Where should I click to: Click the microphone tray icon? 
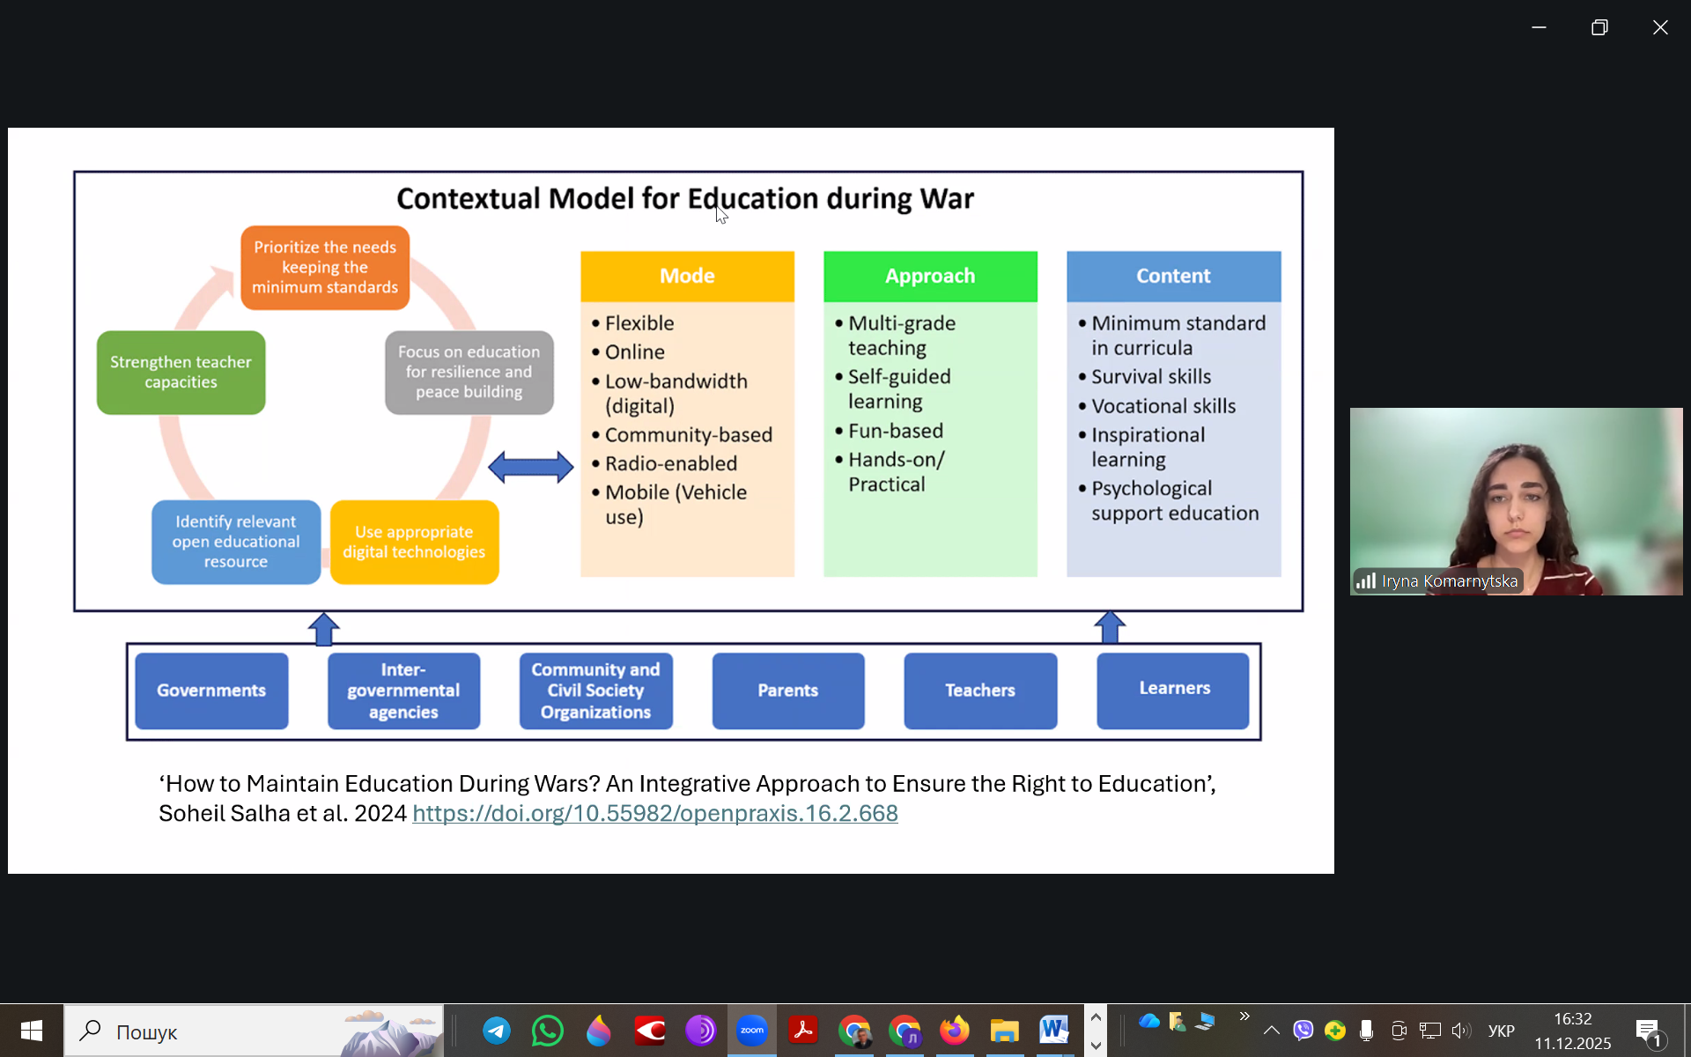pyautogui.click(x=1366, y=1031)
